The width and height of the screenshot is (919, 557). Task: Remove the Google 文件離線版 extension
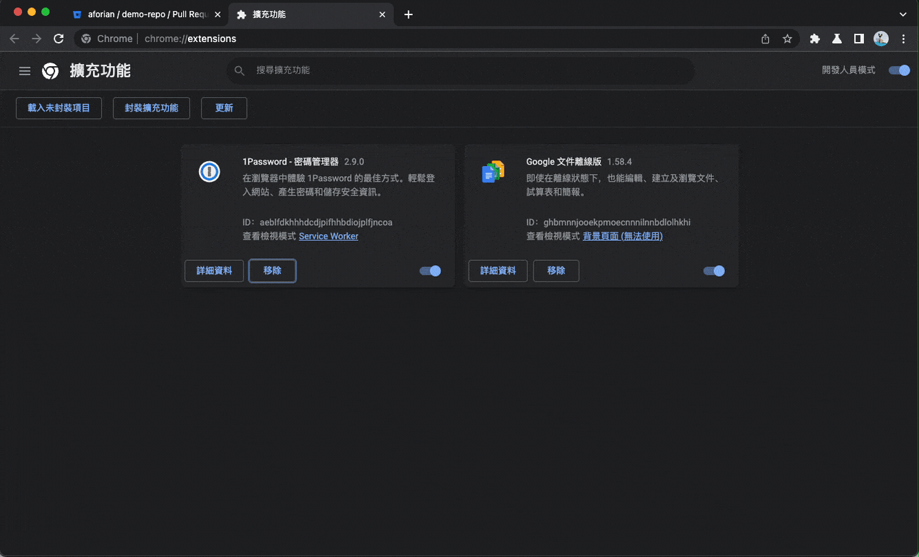click(556, 271)
